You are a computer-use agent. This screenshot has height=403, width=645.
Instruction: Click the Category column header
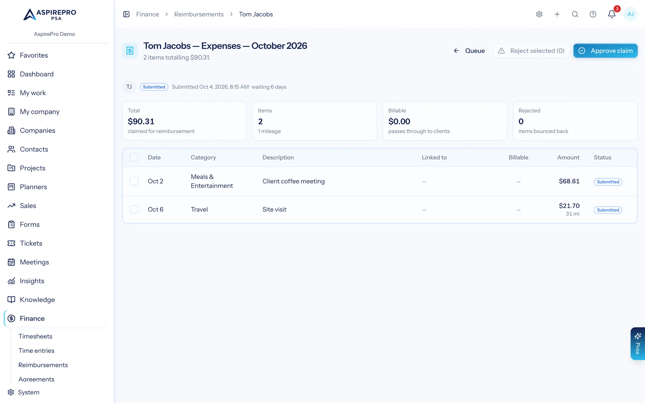coord(203,157)
